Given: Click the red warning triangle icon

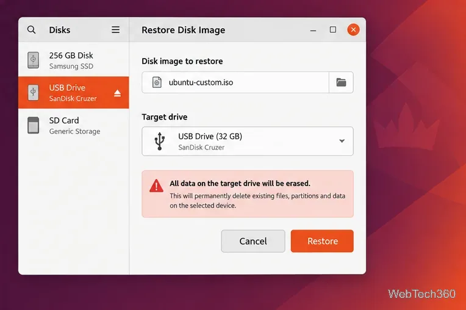Looking at the screenshot, I should [156, 186].
